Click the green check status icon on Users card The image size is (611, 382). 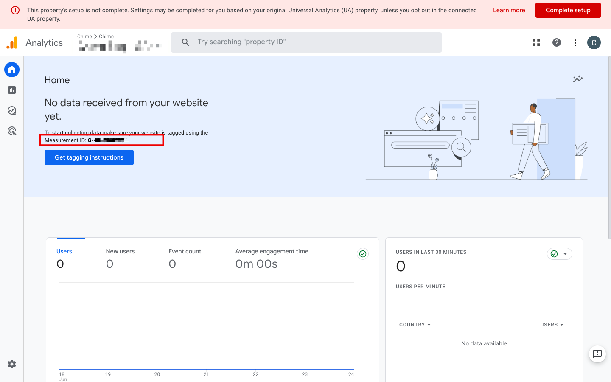[x=363, y=254]
